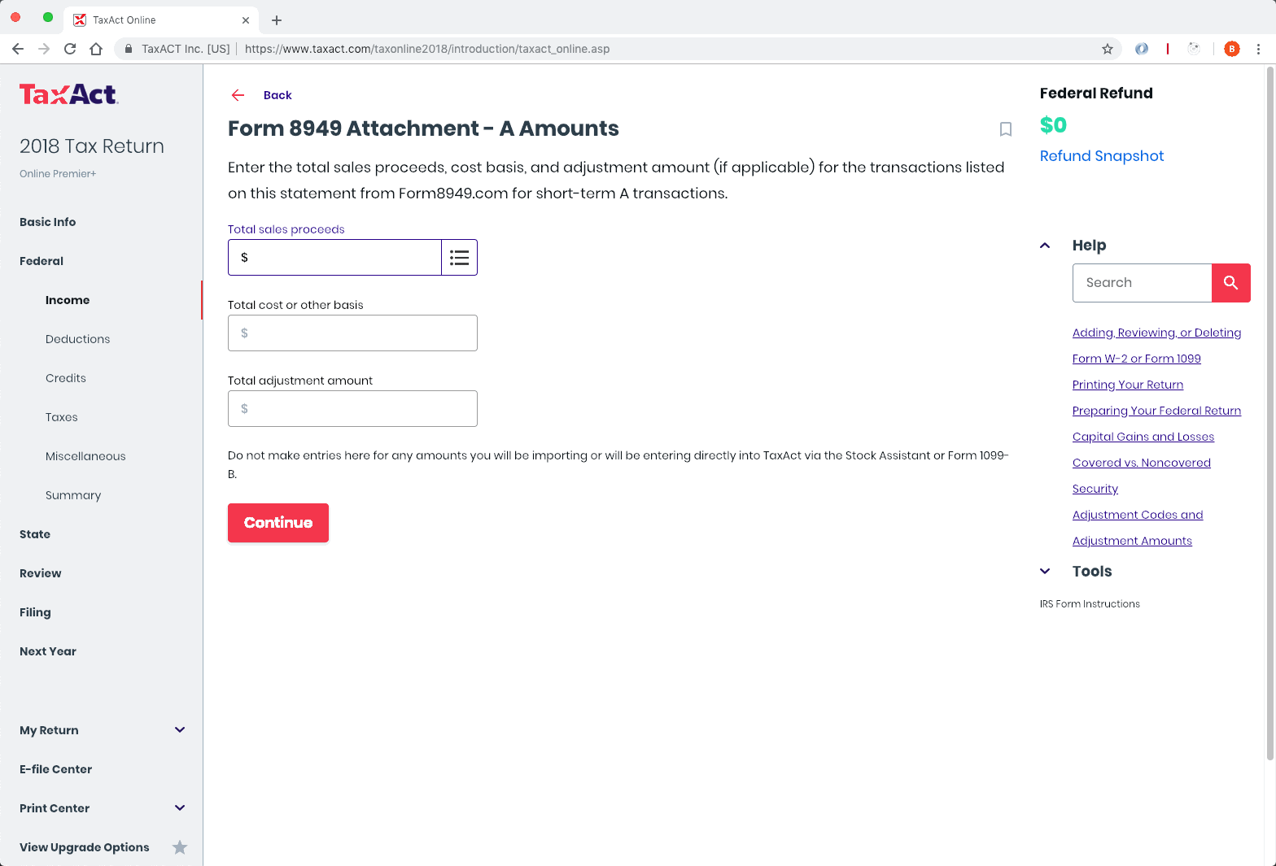Image resolution: width=1276 pixels, height=866 pixels.
Task: Expand the My Return dropdown
Action: click(180, 730)
